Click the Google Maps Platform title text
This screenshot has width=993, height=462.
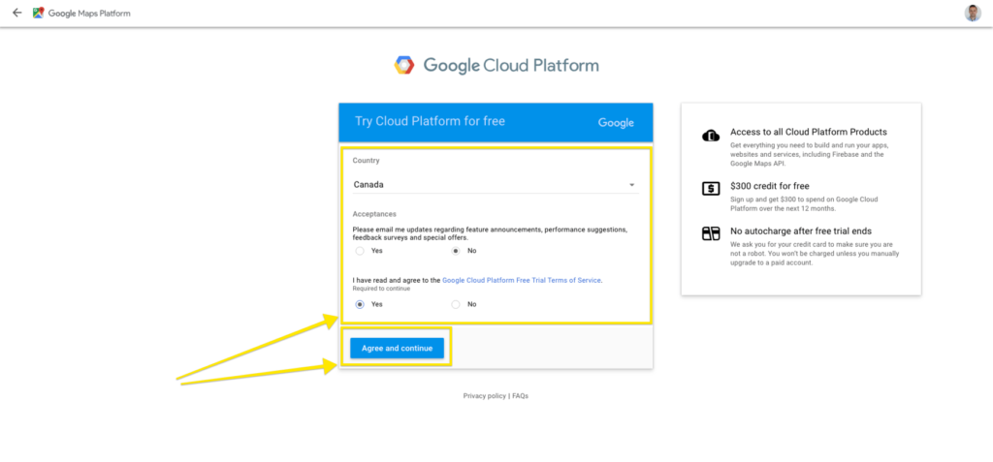click(x=89, y=14)
